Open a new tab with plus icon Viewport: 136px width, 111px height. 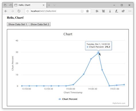coord(49,5)
